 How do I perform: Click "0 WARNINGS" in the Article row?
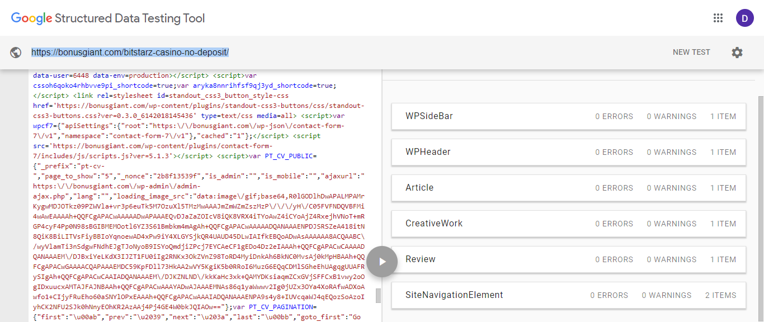pyautogui.click(x=672, y=188)
